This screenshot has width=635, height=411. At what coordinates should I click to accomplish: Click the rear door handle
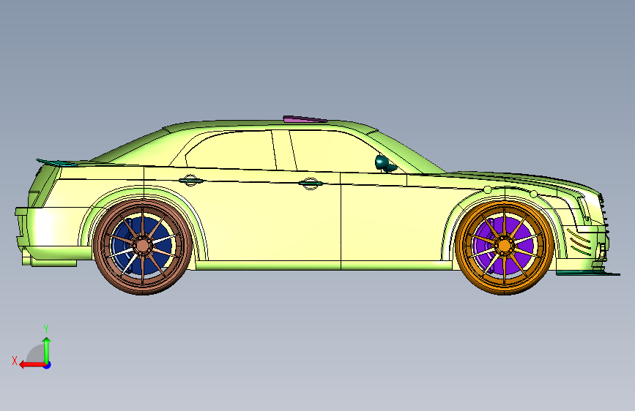tap(190, 181)
